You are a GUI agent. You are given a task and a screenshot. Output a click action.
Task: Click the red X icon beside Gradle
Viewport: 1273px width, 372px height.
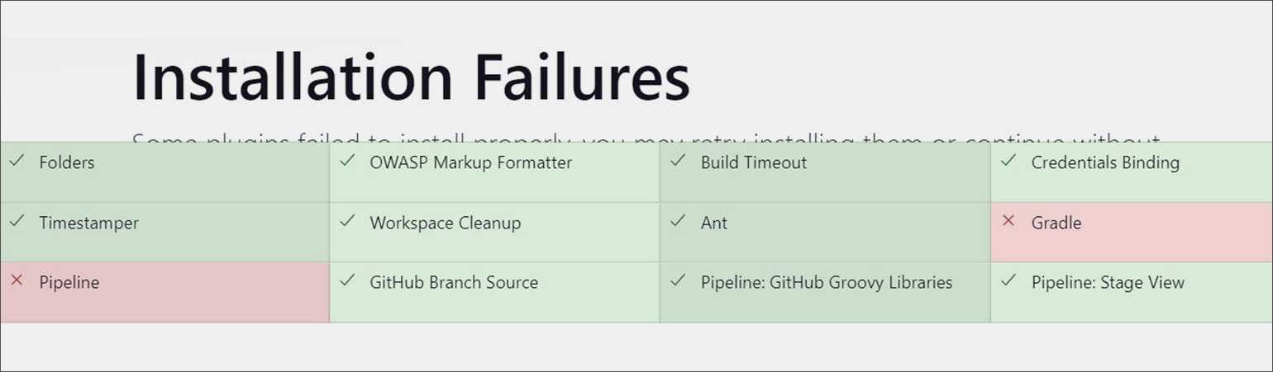[x=1008, y=221]
